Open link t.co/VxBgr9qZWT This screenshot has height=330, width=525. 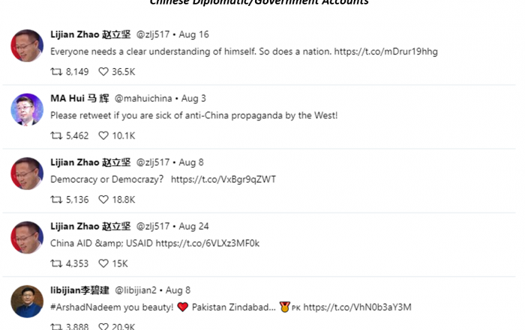point(223,180)
